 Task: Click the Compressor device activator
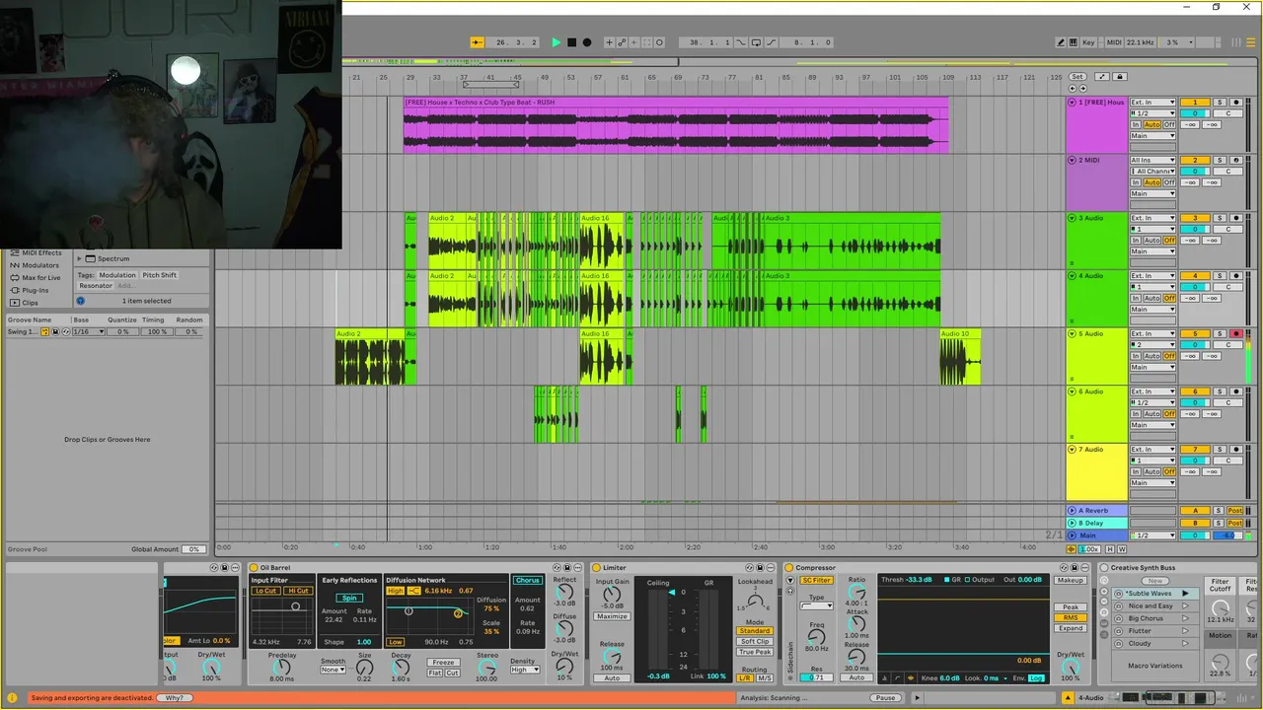[x=789, y=568]
